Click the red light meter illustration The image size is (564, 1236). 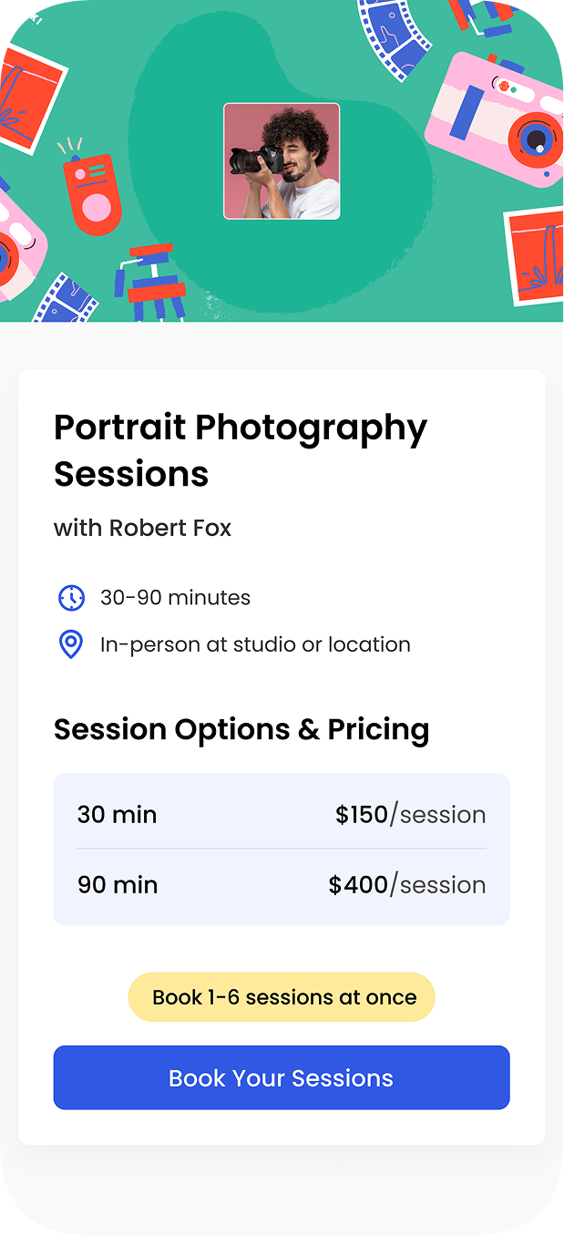pos(92,193)
